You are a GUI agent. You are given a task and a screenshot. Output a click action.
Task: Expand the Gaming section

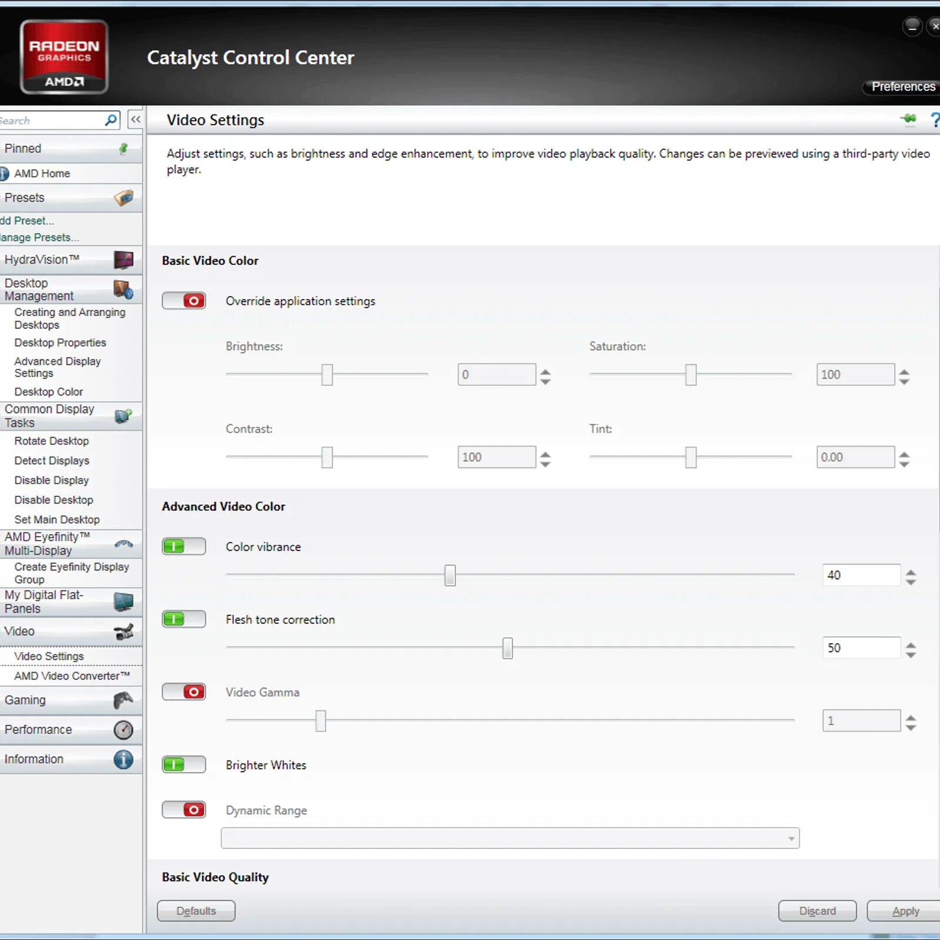point(70,700)
